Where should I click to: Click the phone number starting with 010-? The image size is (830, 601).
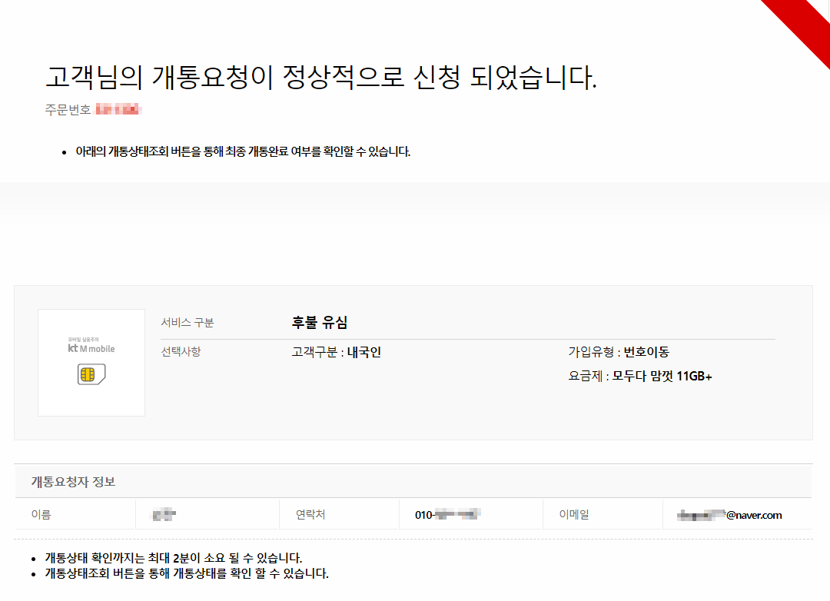[x=448, y=515]
